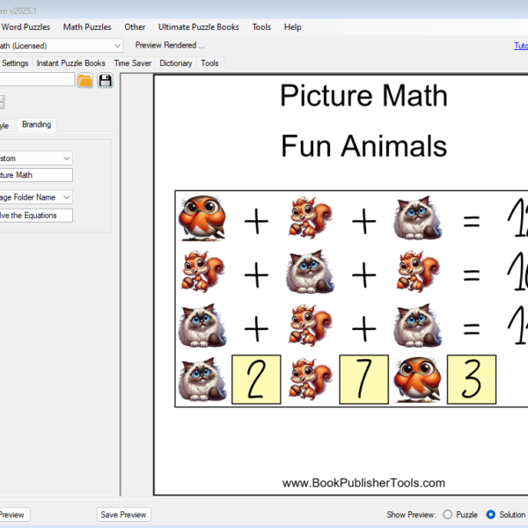Open the Tutorial link at top right
The height and width of the screenshot is (528, 528).
coord(520,46)
